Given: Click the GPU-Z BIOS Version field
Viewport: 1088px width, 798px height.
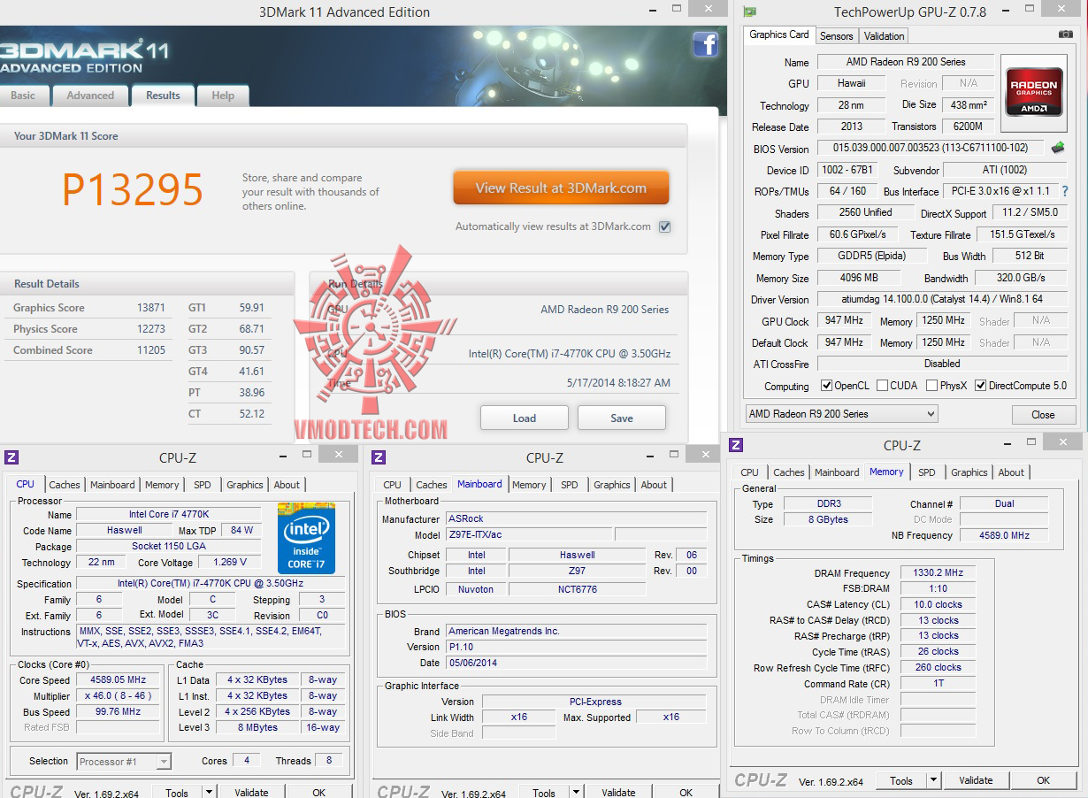Looking at the screenshot, I should pos(931,149).
